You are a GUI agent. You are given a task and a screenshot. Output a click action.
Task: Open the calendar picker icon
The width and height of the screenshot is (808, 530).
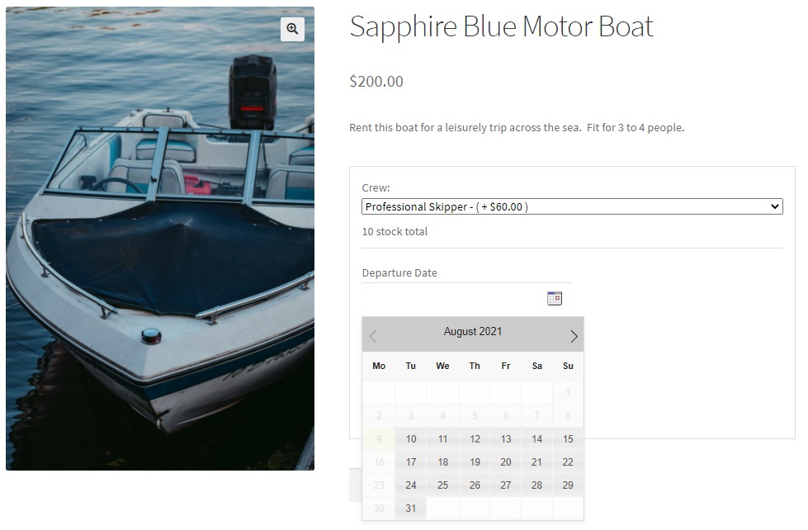coord(555,298)
